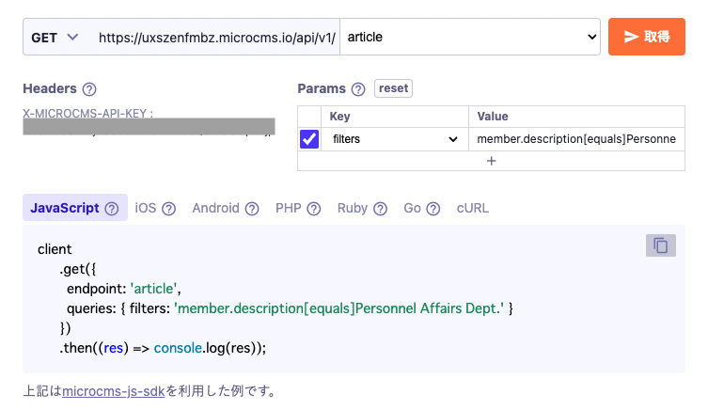Click help icon beside PHP tab

point(314,209)
